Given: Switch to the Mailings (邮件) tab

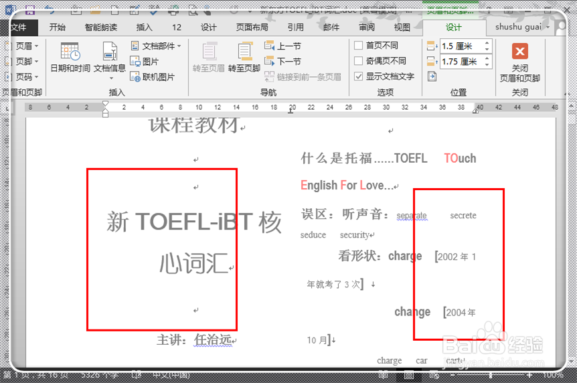Looking at the screenshot, I should tap(331, 27).
